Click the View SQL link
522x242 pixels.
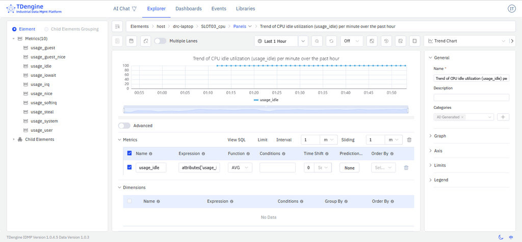tap(236, 140)
